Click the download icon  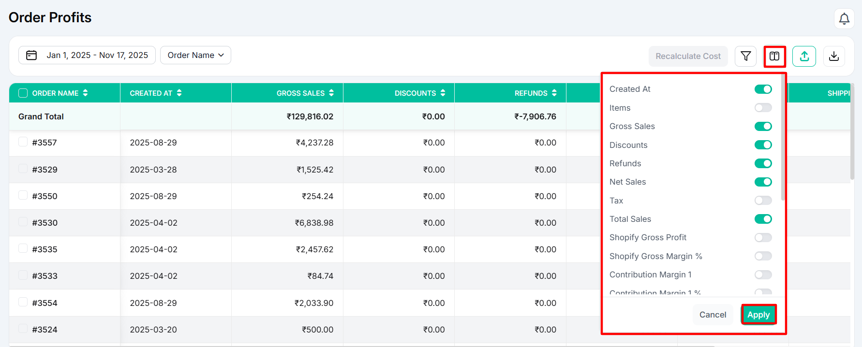pyautogui.click(x=834, y=56)
